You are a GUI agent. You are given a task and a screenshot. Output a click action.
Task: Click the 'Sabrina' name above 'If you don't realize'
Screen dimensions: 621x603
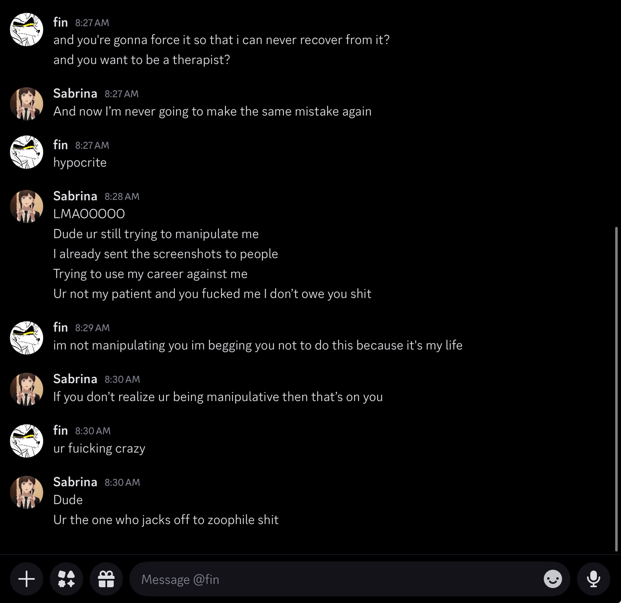click(x=75, y=379)
